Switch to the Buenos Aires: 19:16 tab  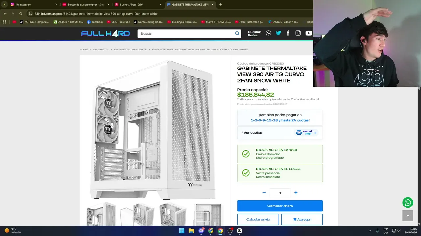[138, 5]
